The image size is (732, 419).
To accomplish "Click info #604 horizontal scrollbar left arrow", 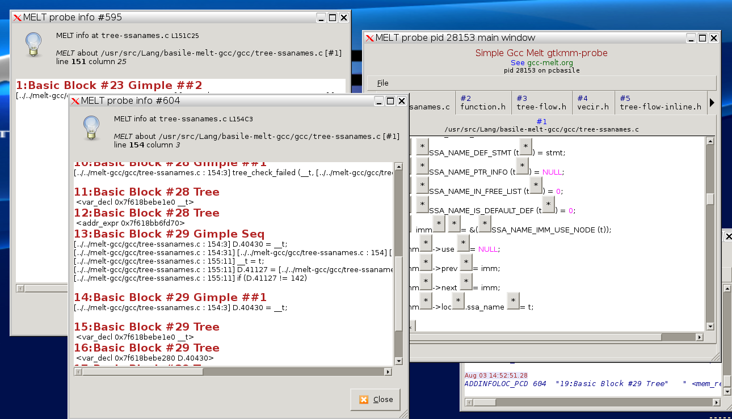I will [x=78, y=372].
